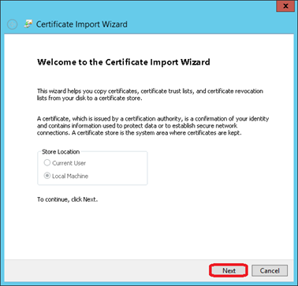Select the Local Machine radio button circle
This screenshot has height=286, width=298.
point(47,176)
